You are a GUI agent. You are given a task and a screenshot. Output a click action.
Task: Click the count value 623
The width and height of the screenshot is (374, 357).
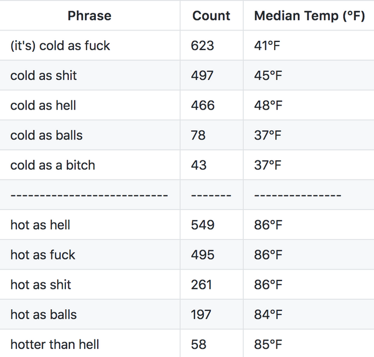click(x=202, y=45)
